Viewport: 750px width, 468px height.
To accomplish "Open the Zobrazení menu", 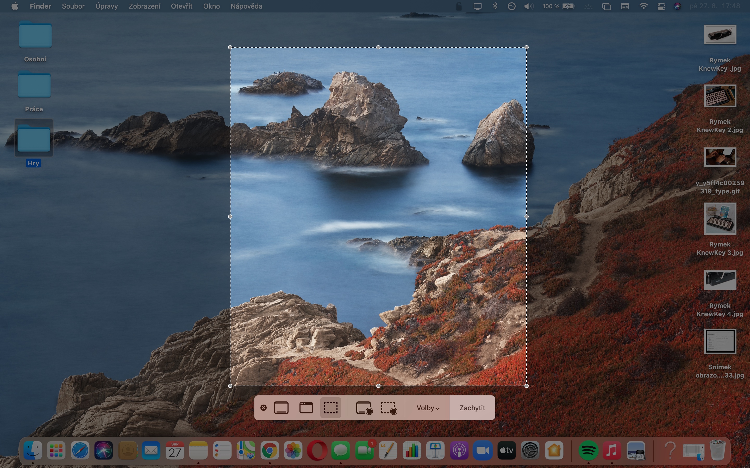I will coord(145,6).
